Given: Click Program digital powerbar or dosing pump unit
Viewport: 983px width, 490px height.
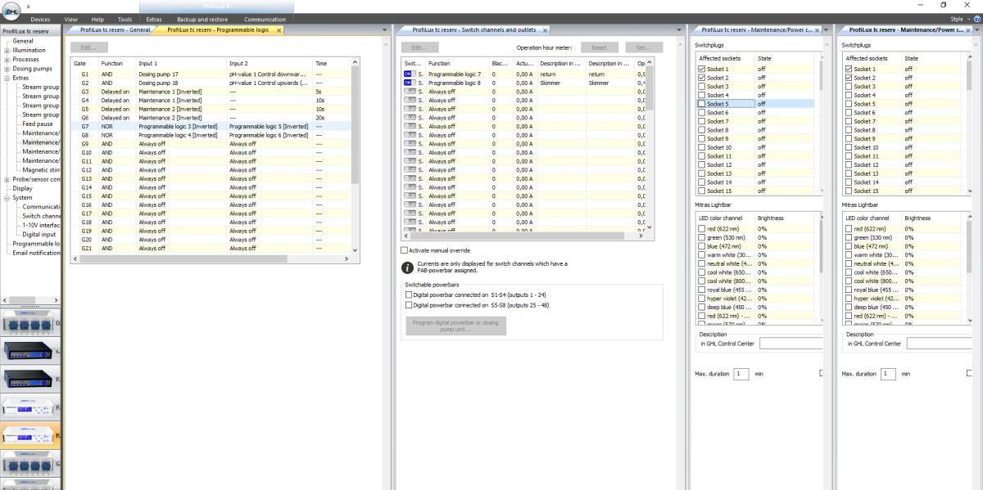Looking at the screenshot, I should [x=455, y=326].
